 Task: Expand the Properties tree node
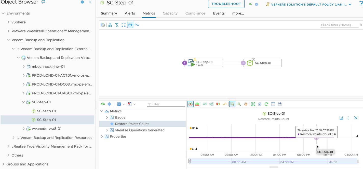click(x=102, y=137)
